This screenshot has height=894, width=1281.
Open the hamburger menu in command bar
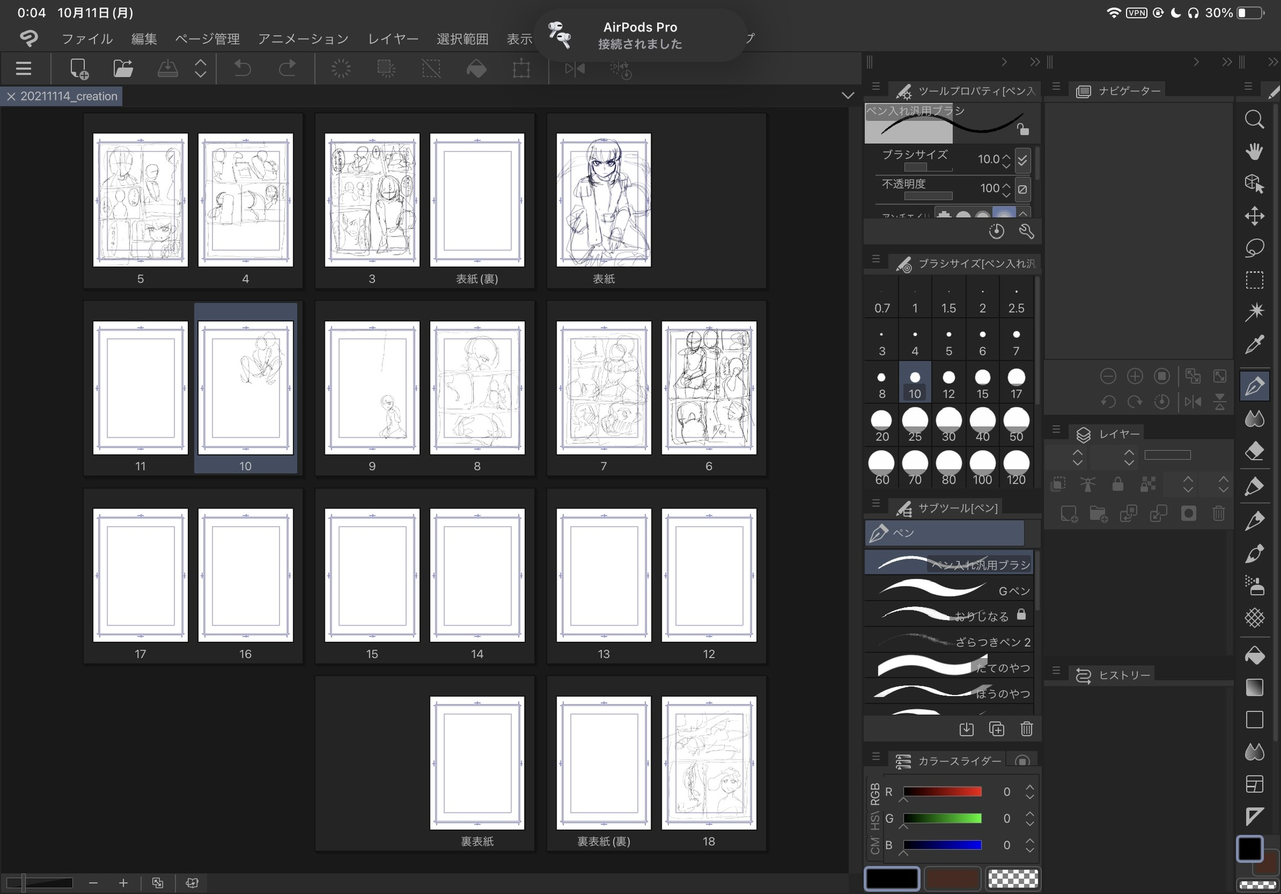coord(24,68)
